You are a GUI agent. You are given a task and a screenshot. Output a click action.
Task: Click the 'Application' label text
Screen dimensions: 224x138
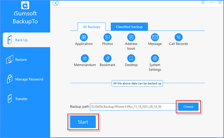click(x=84, y=44)
